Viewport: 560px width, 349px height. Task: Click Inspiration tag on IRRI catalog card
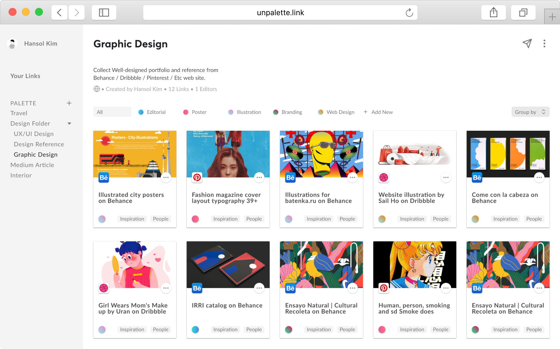coord(226,330)
